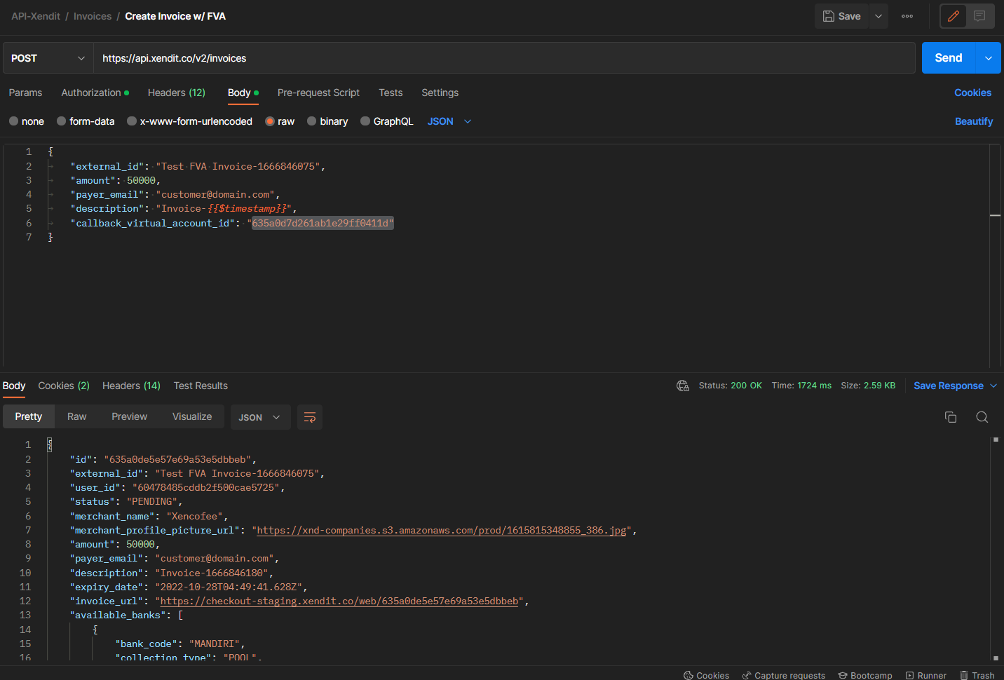Open the JSON body format dropdown
Viewport: 1004px width, 680px height.
click(x=449, y=121)
